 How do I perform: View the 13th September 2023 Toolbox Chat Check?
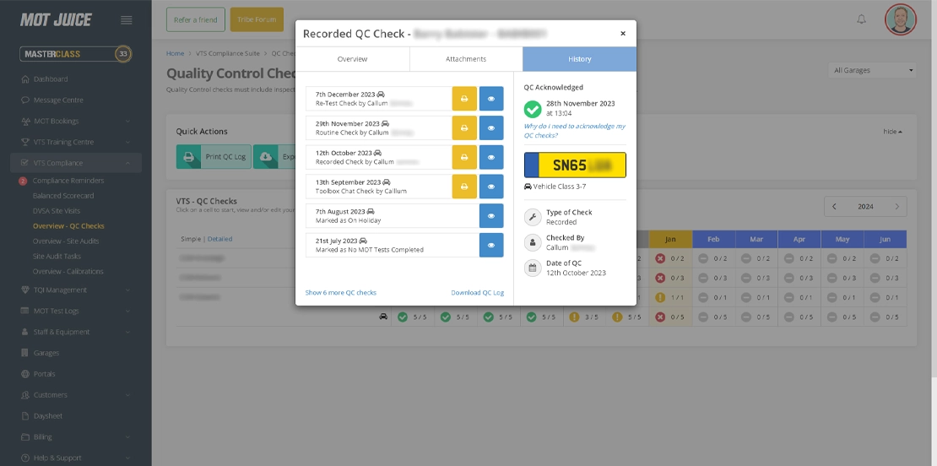coord(491,187)
